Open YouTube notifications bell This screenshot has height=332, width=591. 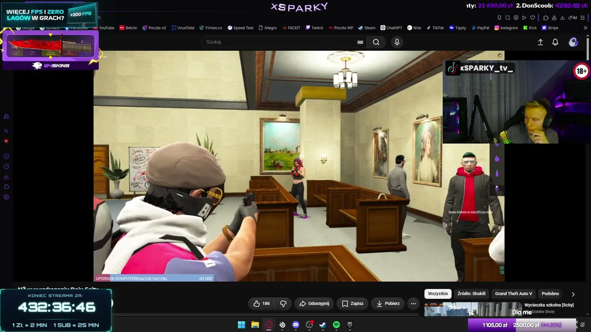tap(555, 42)
